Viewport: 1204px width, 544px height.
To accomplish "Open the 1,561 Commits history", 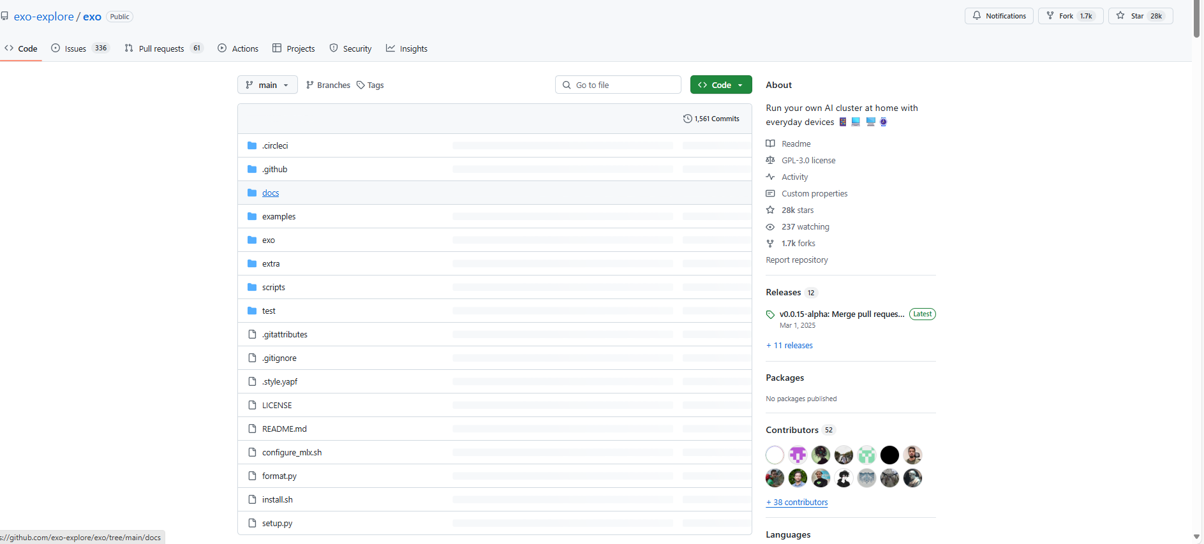I will point(711,119).
